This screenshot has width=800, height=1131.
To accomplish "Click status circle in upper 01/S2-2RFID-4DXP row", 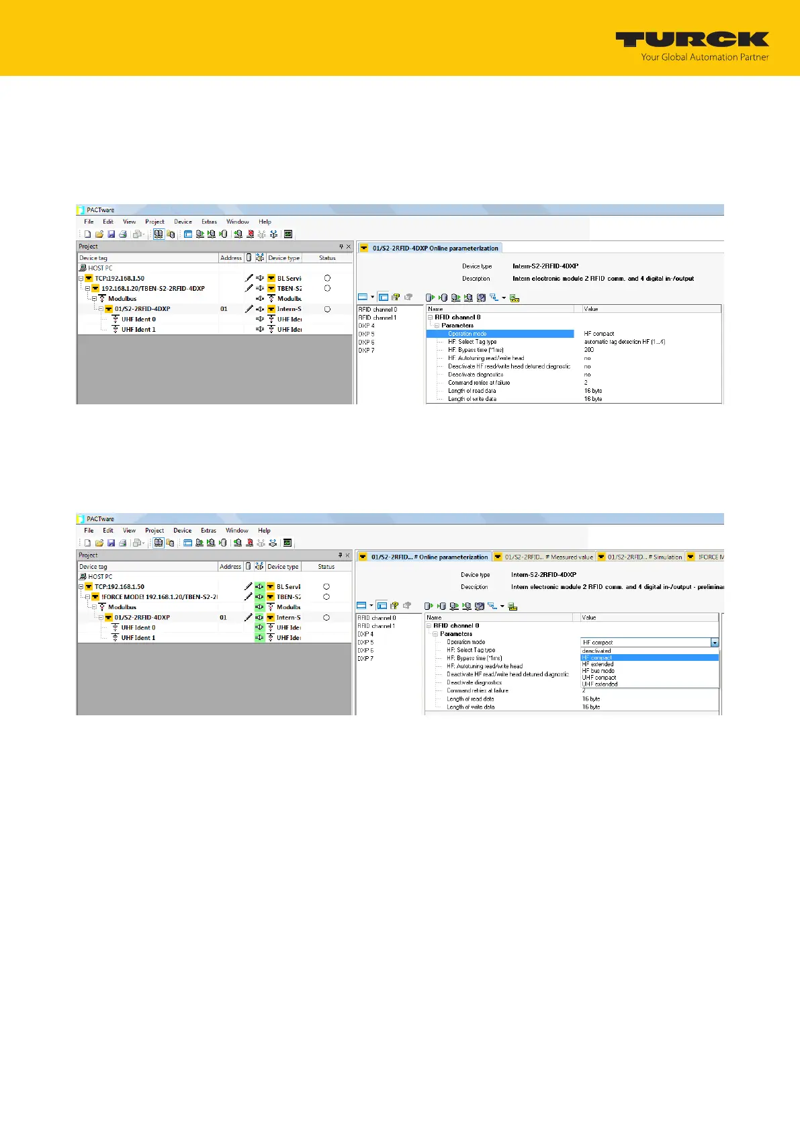I will [327, 309].
